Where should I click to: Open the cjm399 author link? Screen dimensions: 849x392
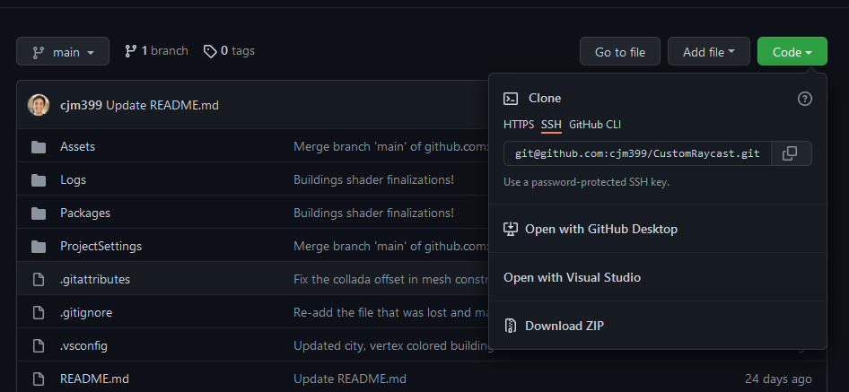(x=81, y=105)
